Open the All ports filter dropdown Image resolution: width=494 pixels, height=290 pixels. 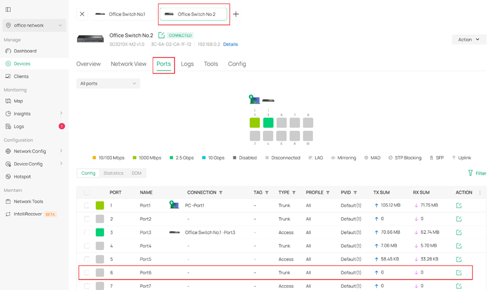coord(108,84)
